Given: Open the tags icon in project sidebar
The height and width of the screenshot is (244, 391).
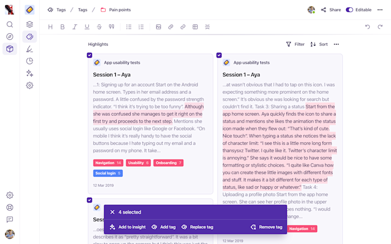Looking at the screenshot, I should tap(29, 37).
